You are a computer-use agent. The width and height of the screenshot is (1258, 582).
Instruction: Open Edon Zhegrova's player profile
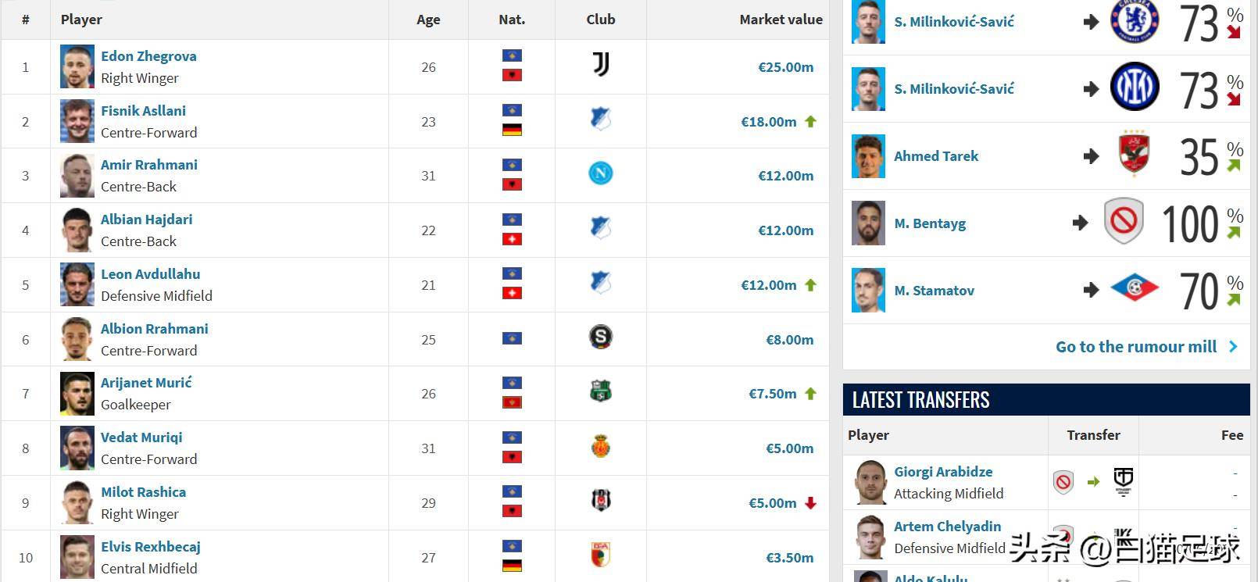pyautogui.click(x=148, y=56)
